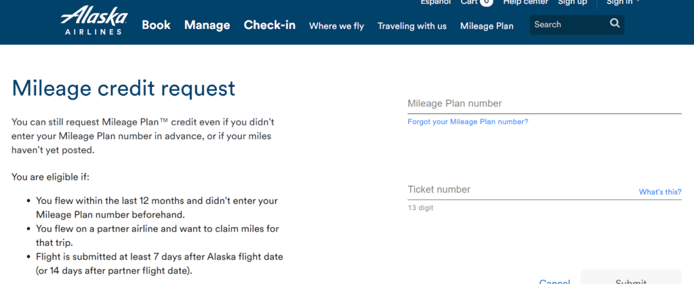
Task: Open the Cart with item count badge
Action: (476, 2)
